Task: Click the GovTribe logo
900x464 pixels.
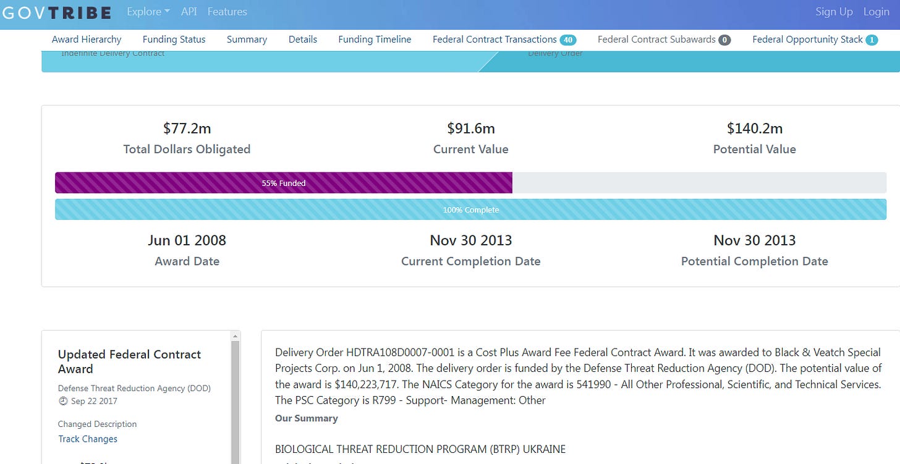Action: click(x=56, y=12)
